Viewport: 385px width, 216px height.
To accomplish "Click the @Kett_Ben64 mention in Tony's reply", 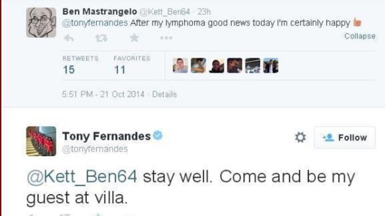I will (x=82, y=177).
